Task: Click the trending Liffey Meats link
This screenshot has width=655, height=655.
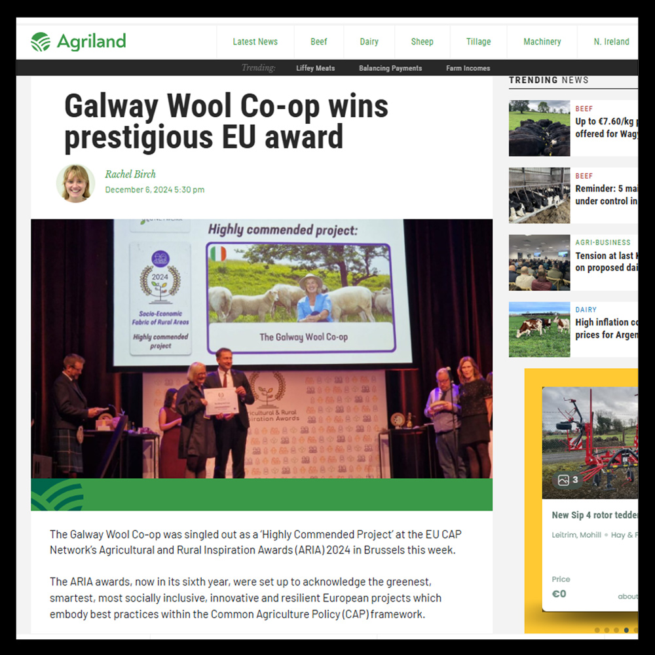Action: [315, 68]
